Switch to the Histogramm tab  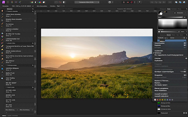[163, 9]
